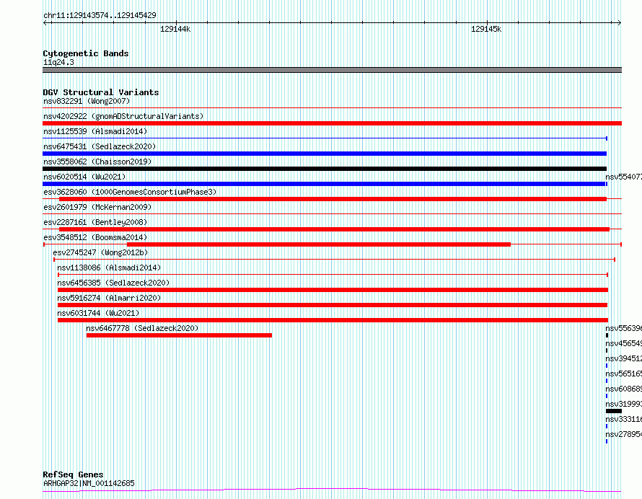Click the DGV Structural Variants track heading
The height and width of the screenshot is (499, 642).
tap(101, 92)
